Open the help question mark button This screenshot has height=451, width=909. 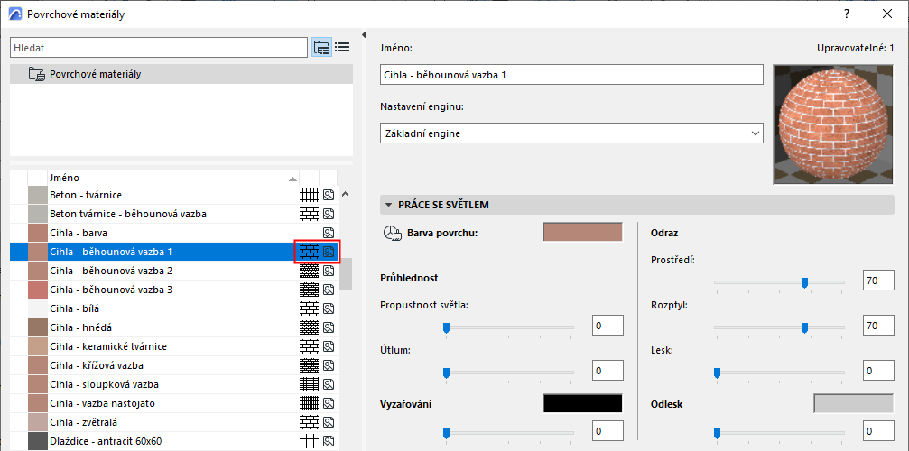847,14
